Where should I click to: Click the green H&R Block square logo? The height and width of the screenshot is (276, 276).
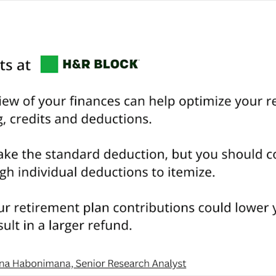pyautogui.click(x=49, y=64)
